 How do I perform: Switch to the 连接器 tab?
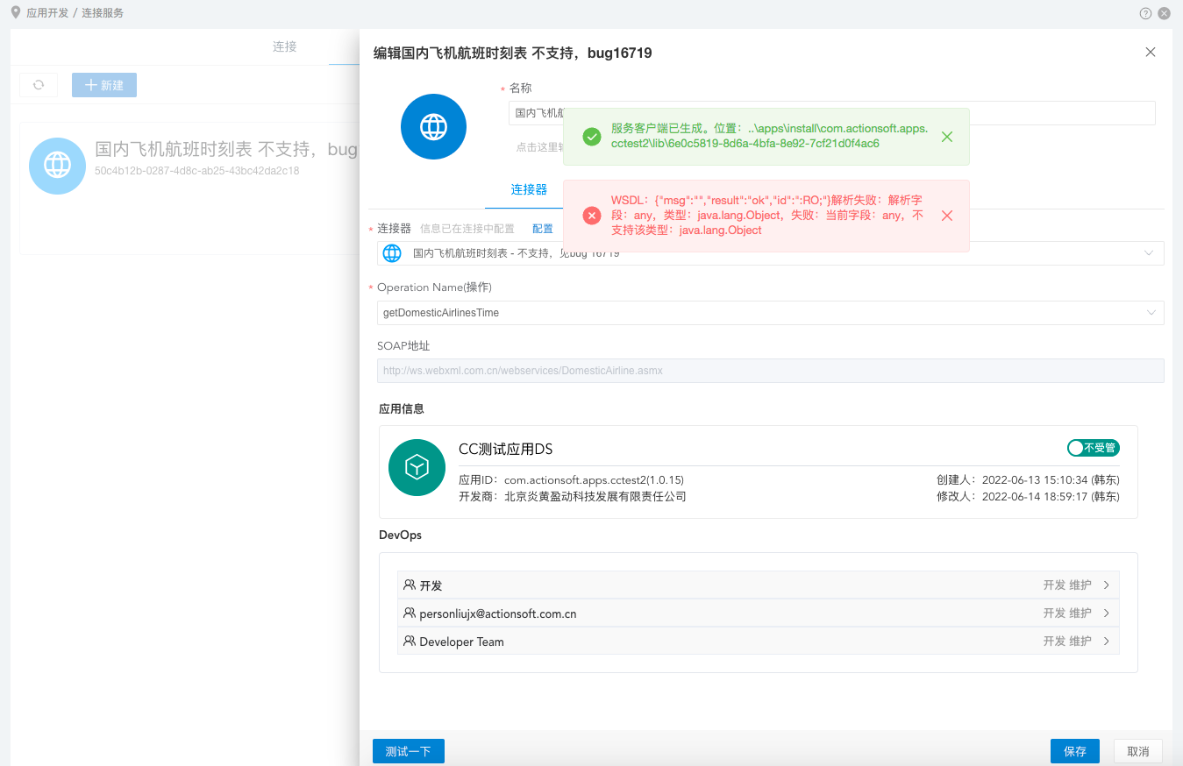click(x=529, y=190)
